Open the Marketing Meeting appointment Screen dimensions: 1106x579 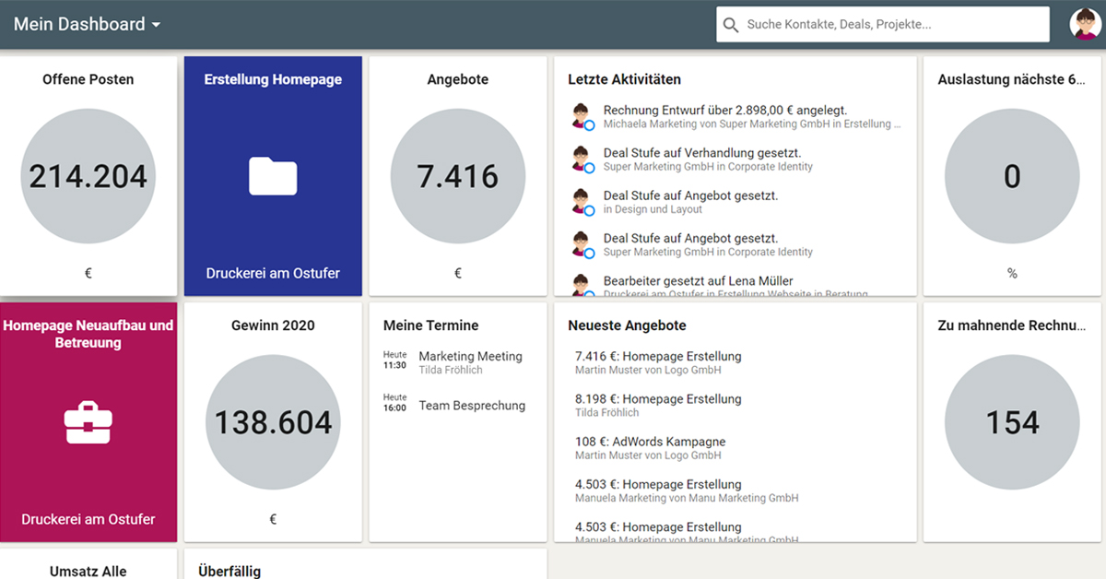point(469,356)
